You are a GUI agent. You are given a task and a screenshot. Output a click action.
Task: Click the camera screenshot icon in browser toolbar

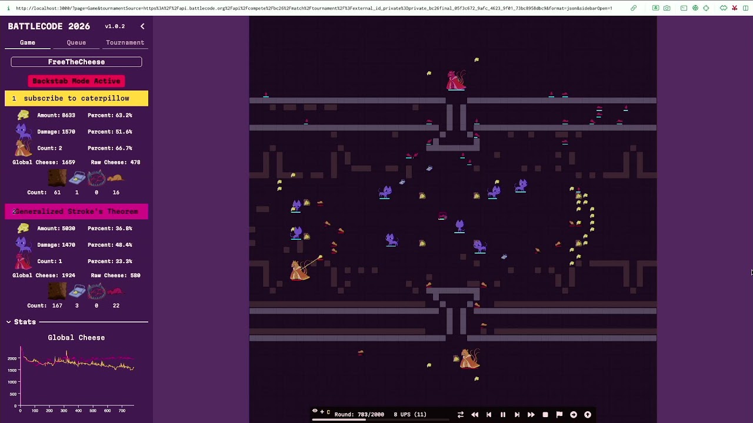[x=667, y=8]
